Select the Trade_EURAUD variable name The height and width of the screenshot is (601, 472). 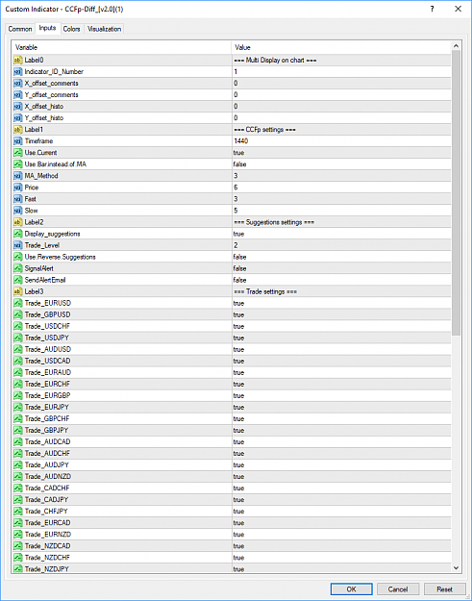48,372
